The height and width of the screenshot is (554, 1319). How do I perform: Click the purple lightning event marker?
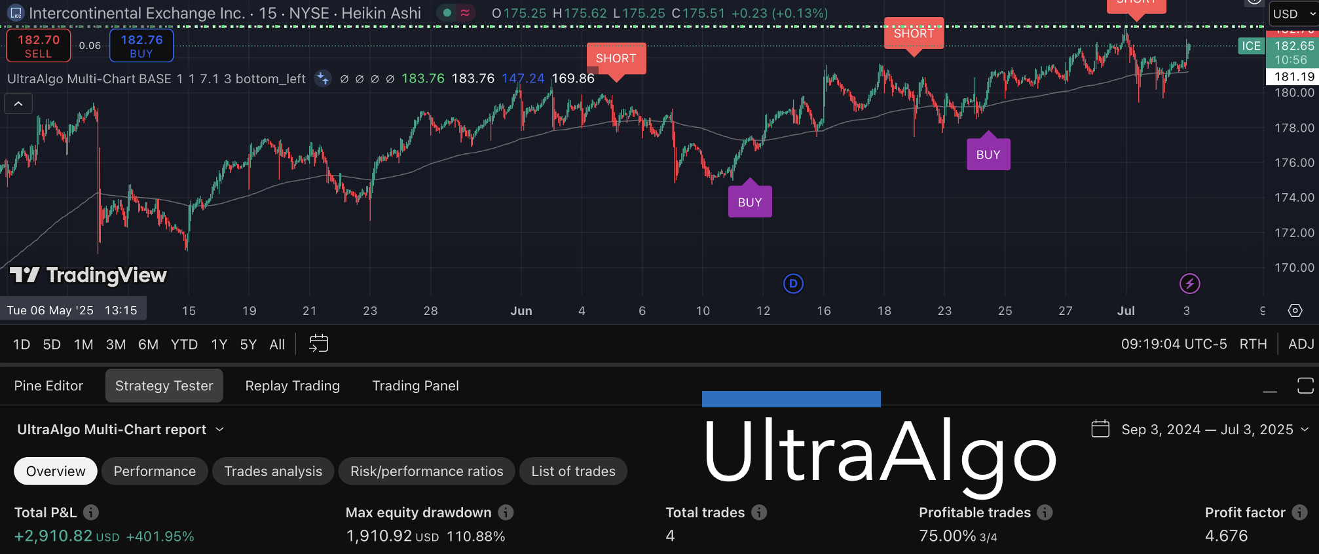1190,284
